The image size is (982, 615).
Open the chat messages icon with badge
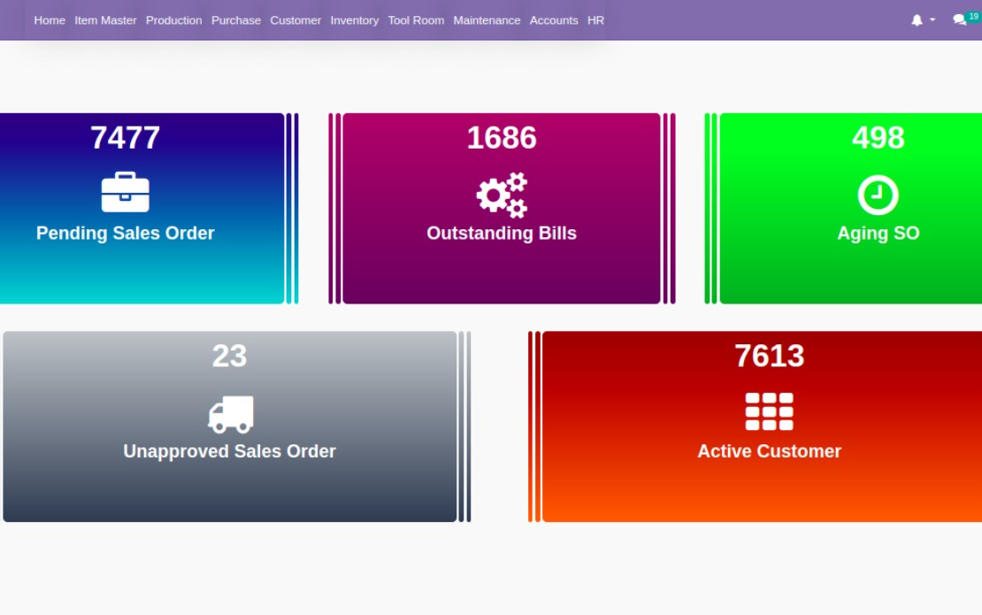[960, 20]
